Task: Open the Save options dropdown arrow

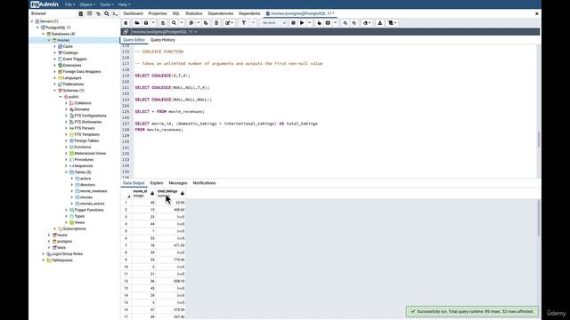Action: click(153, 23)
